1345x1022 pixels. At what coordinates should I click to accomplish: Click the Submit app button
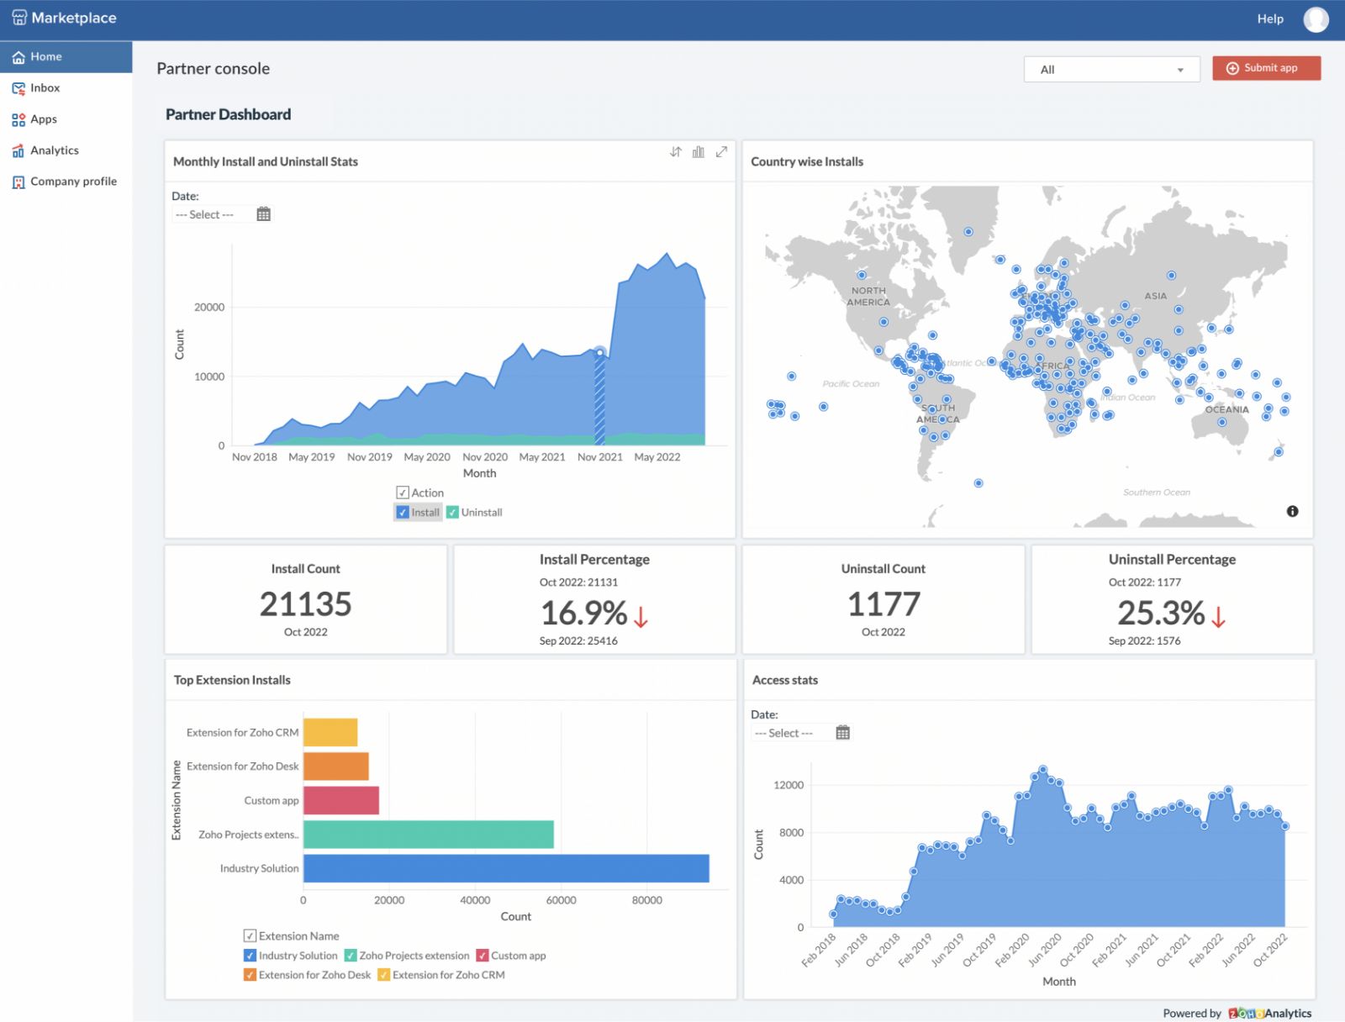pos(1266,68)
